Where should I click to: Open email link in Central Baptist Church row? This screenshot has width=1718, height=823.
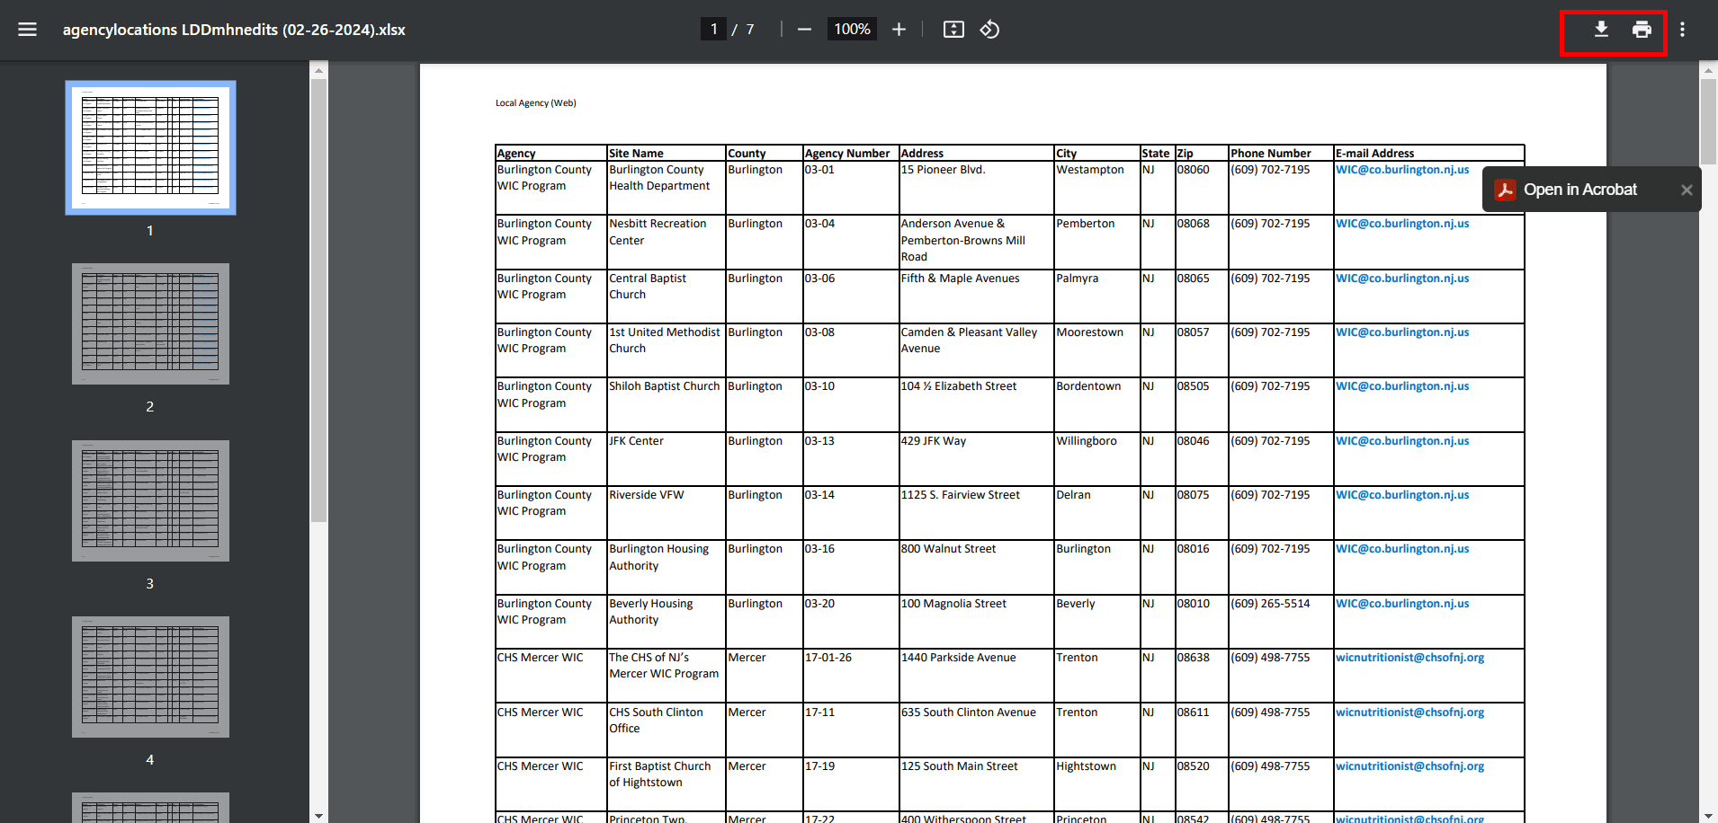point(1402,279)
